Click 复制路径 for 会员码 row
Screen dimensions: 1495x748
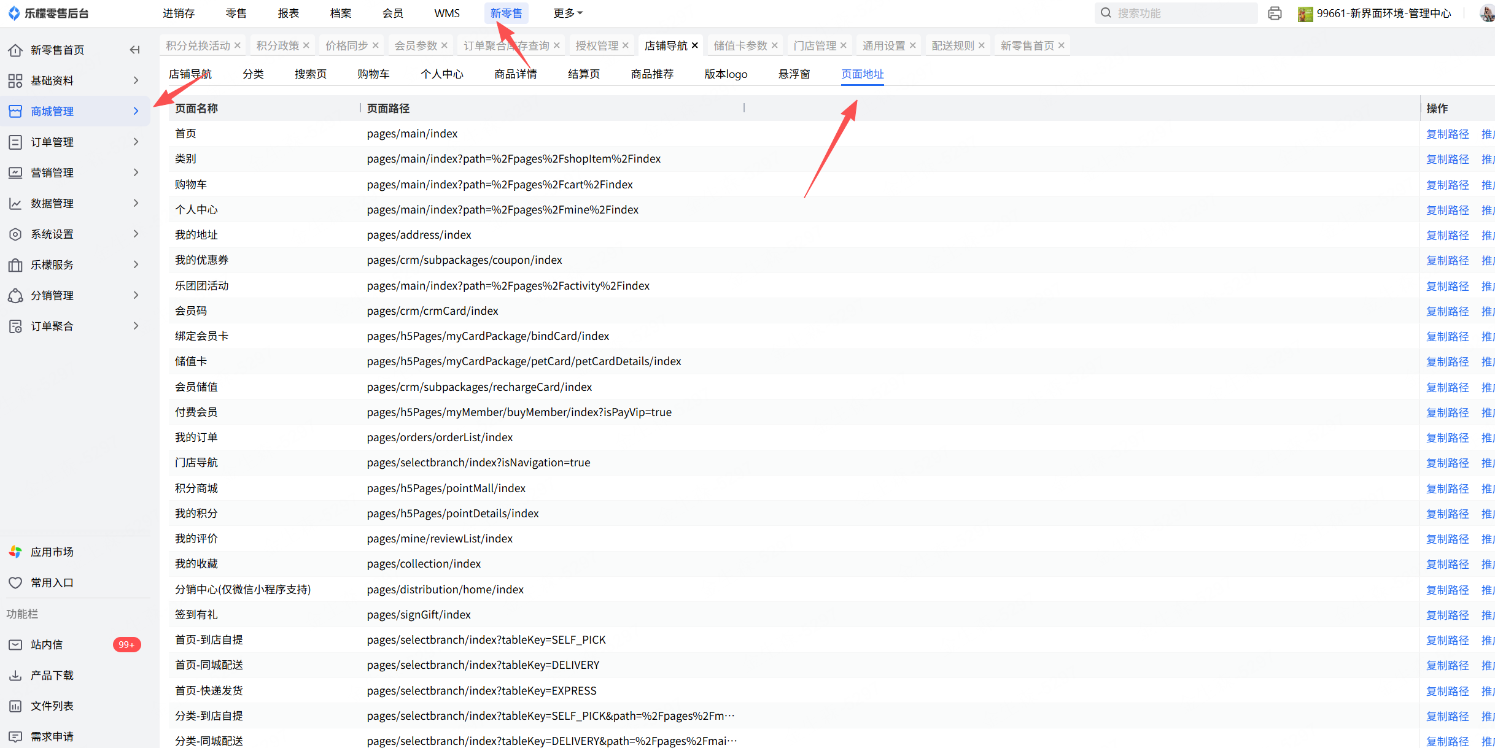(1447, 311)
